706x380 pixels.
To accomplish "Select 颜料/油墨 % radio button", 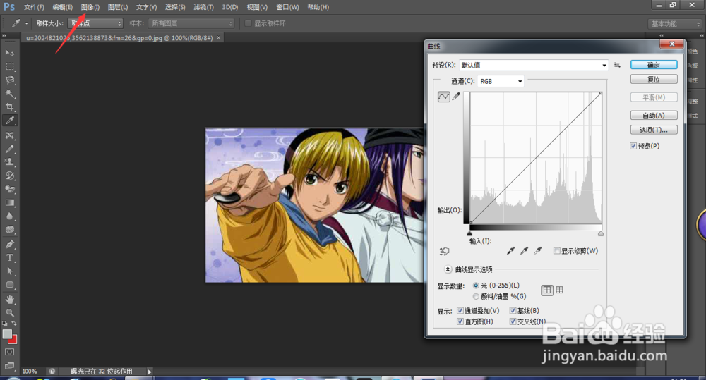I will (x=476, y=296).
